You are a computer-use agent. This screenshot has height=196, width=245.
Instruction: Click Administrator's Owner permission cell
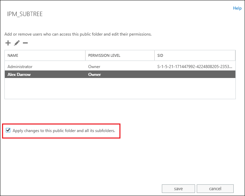point(94,67)
